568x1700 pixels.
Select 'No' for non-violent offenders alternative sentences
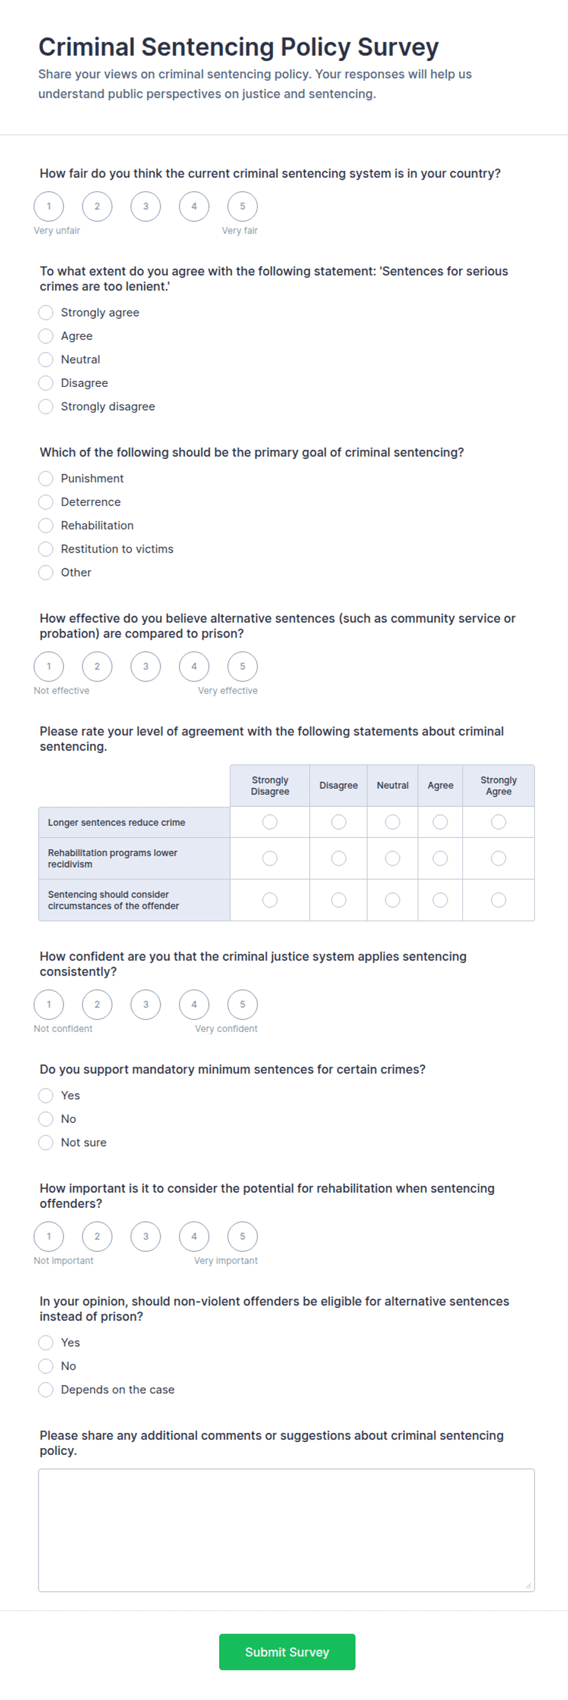[x=46, y=1366]
